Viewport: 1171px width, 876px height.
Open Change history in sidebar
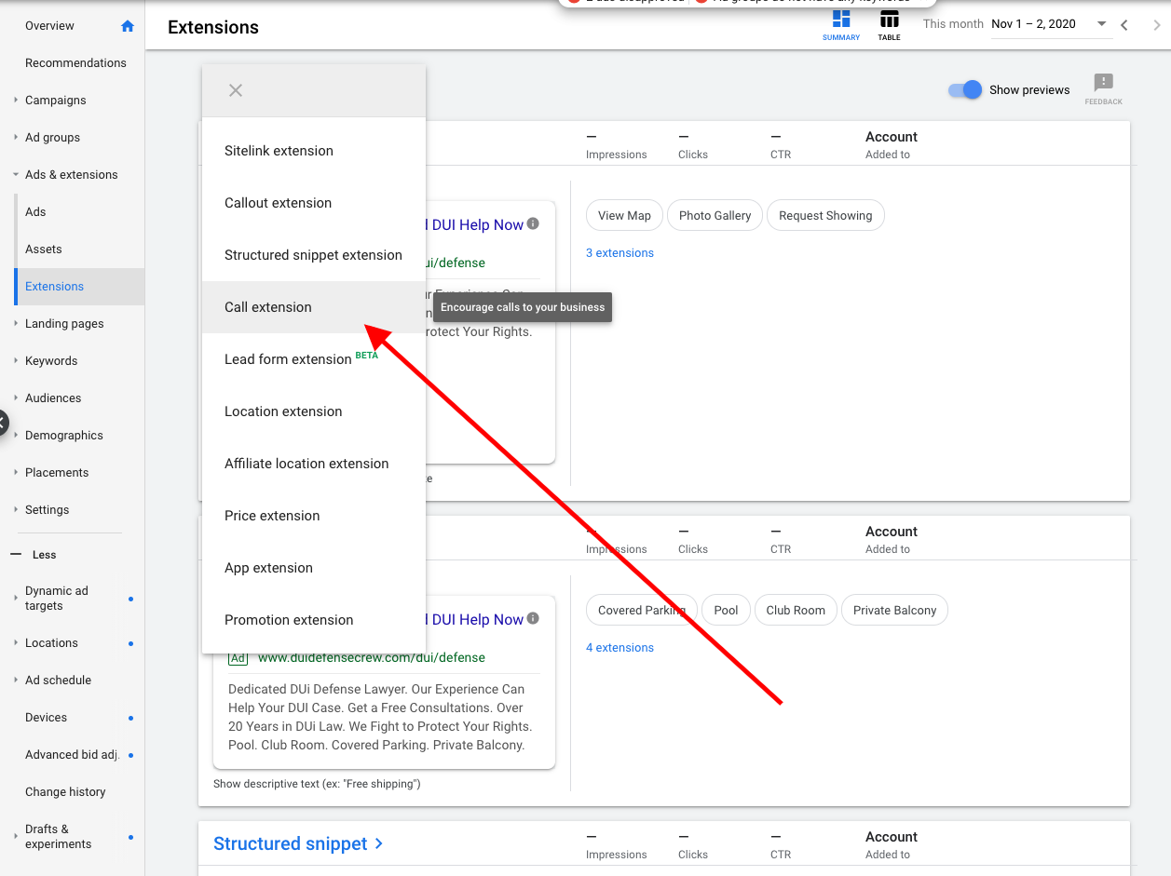point(65,792)
